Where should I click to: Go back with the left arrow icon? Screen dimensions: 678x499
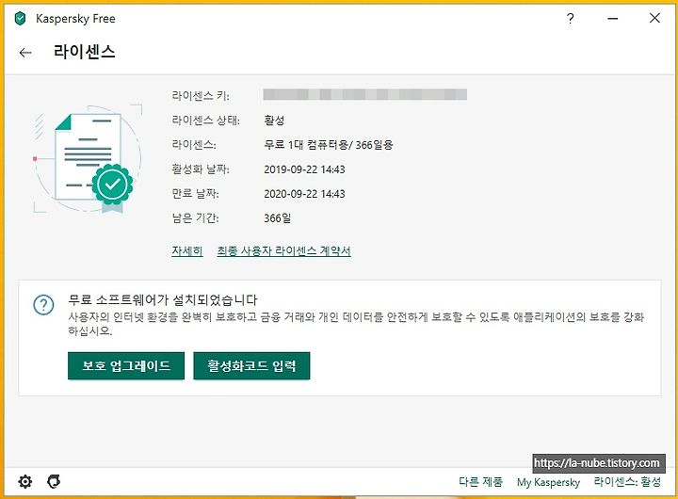25,53
